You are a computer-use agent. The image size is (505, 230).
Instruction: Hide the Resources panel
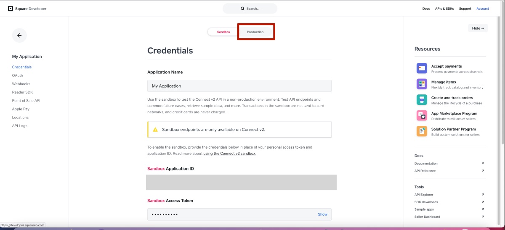coord(478,28)
